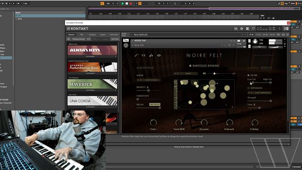The width and height of the screenshot is (302, 170).
Task: Click the stop button in Bitwig transport
Action: tap(127, 3)
